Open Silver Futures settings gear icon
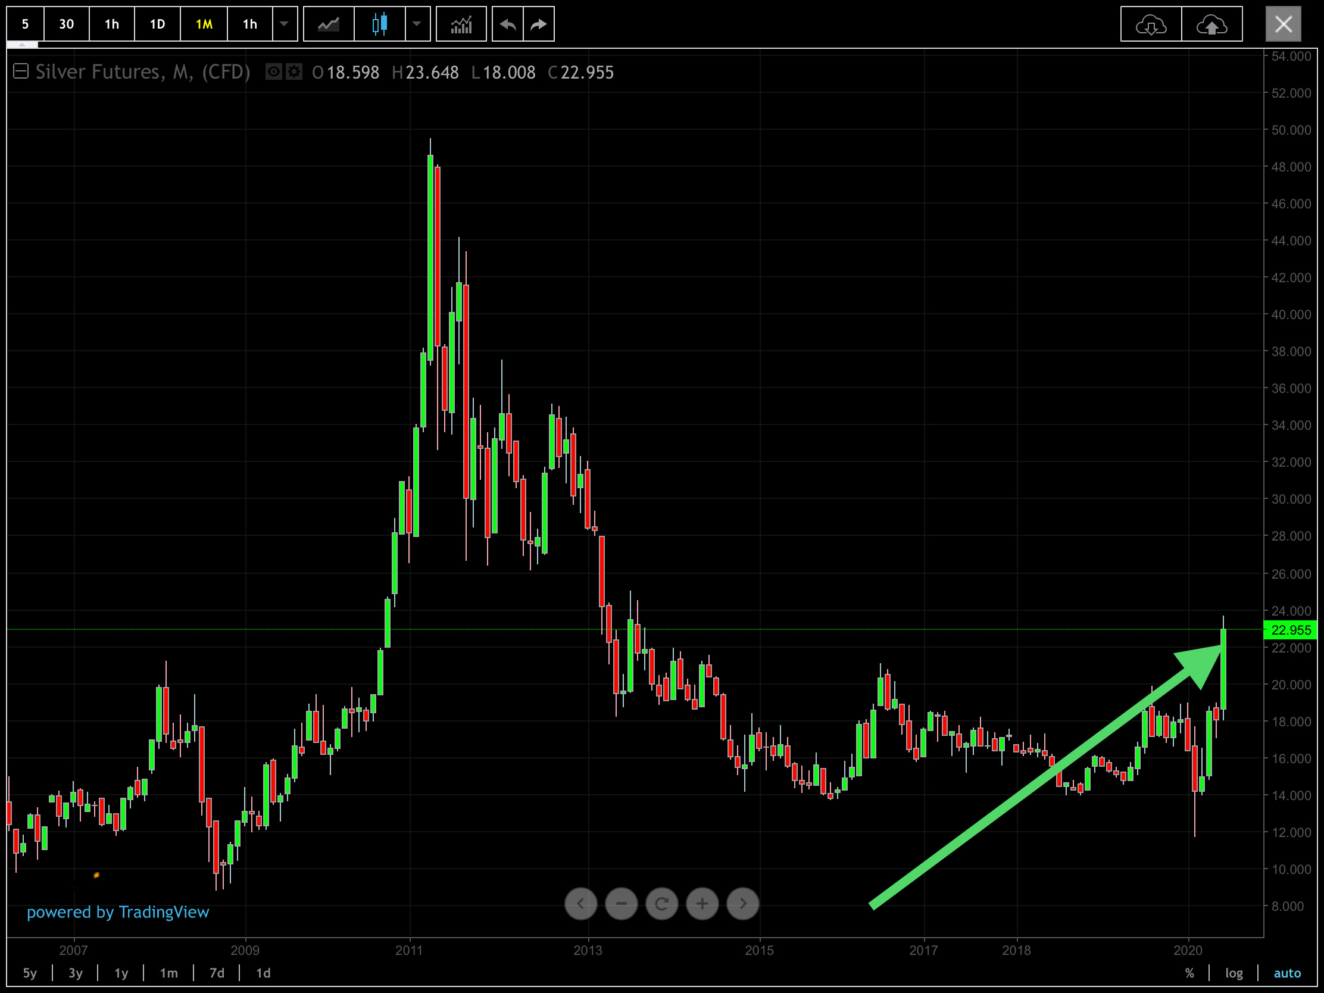Screen dimensions: 1324x993 click(x=294, y=73)
